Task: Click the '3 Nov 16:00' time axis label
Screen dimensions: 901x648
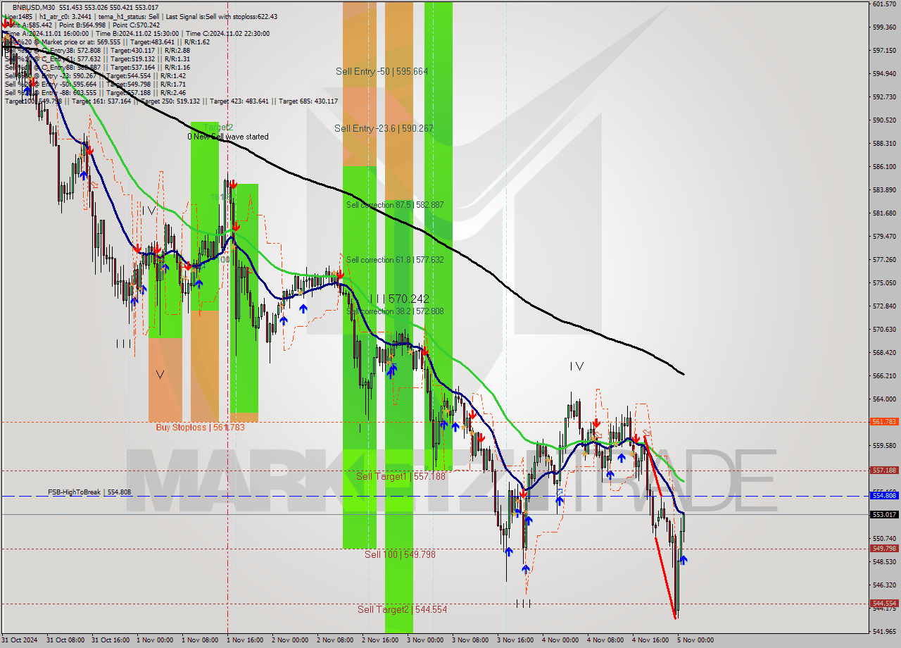Action: (x=517, y=640)
